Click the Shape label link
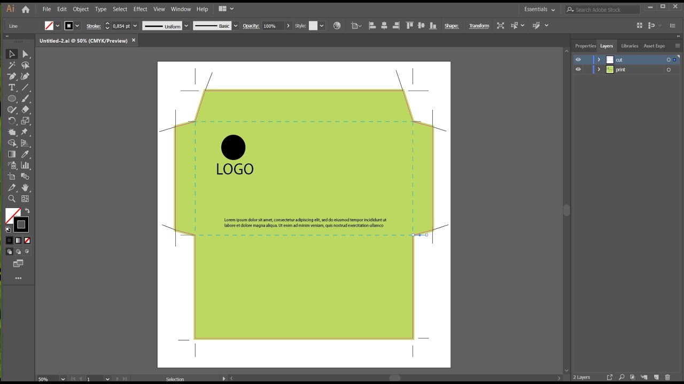 click(452, 26)
